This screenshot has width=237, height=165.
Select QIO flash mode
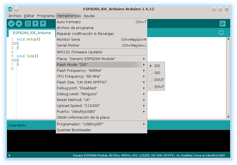tap(156, 73)
